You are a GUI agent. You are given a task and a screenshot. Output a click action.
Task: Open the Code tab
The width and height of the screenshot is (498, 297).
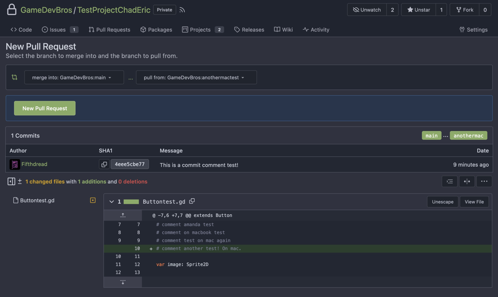tap(21, 30)
